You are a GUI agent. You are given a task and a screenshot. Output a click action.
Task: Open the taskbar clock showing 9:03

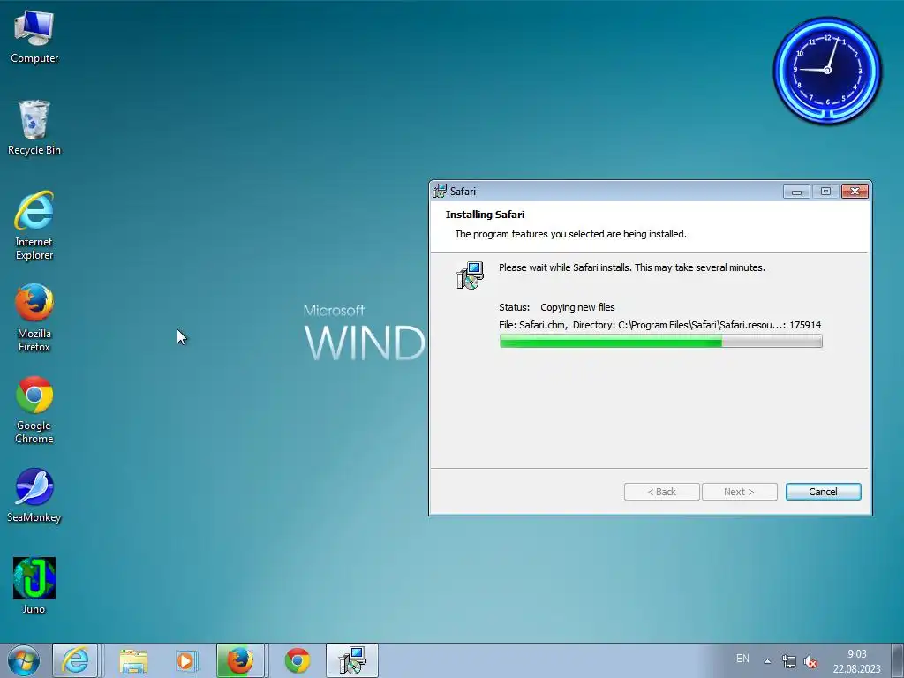click(x=856, y=661)
